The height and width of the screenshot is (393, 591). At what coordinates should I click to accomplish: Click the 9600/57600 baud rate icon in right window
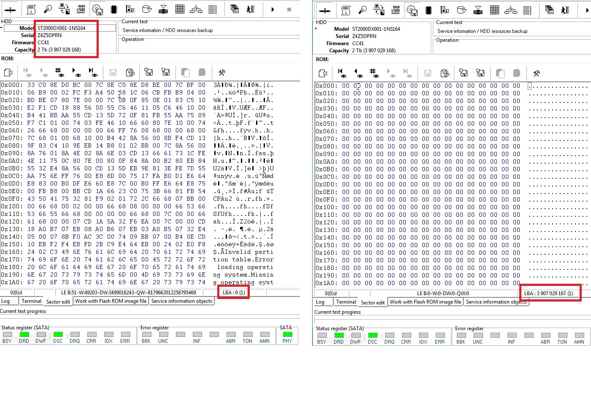(x=396, y=10)
